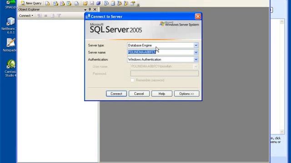
Task: Click the Save floppy disk icon
Action: coord(92,3)
